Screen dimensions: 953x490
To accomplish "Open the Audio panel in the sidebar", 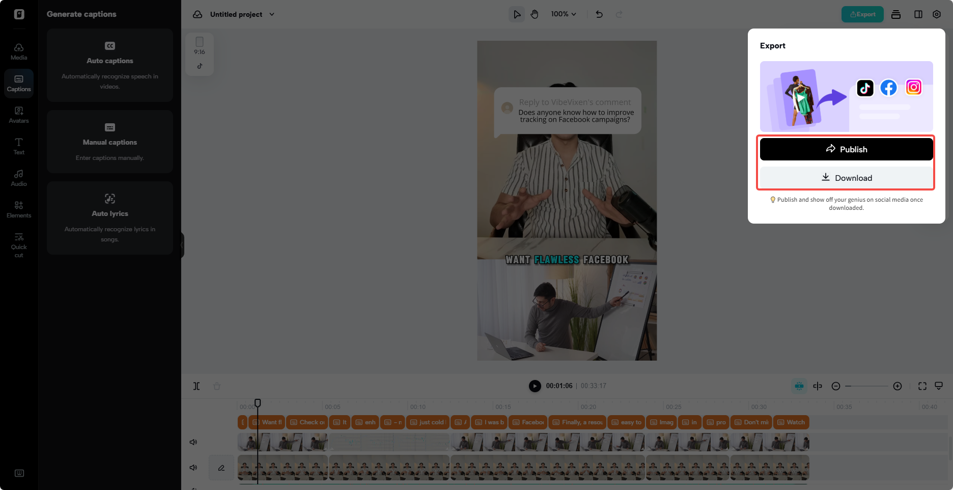I will [19, 178].
